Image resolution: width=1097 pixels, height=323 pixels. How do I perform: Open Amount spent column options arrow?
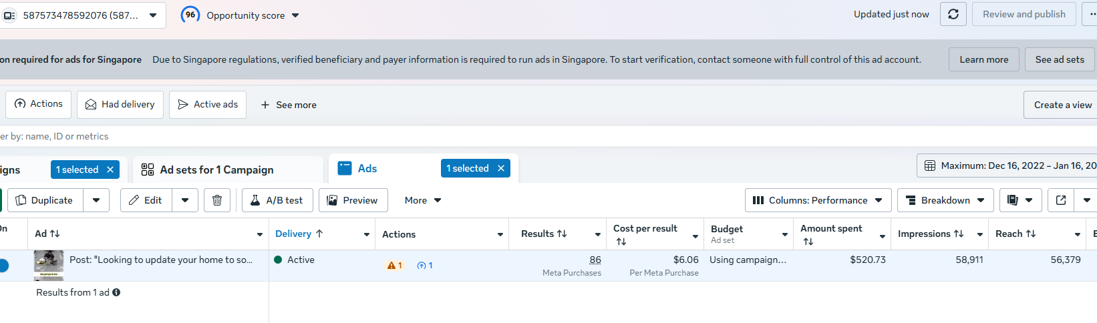tap(883, 236)
